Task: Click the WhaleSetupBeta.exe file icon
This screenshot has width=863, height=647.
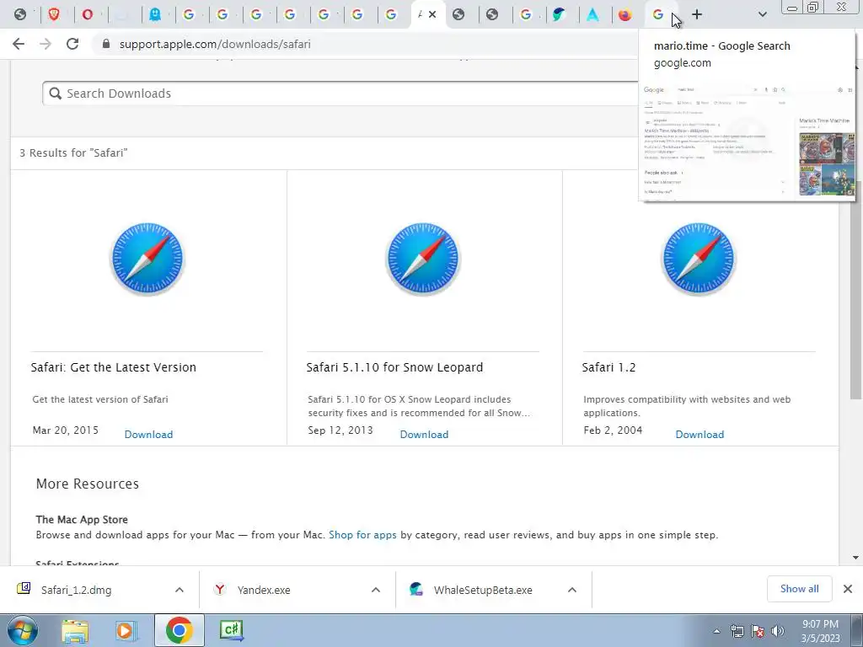Action: point(416,589)
